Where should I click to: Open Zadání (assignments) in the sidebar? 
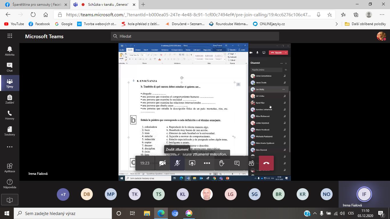10,99
